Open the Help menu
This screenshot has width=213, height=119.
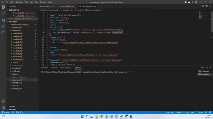tap(50, 2)
